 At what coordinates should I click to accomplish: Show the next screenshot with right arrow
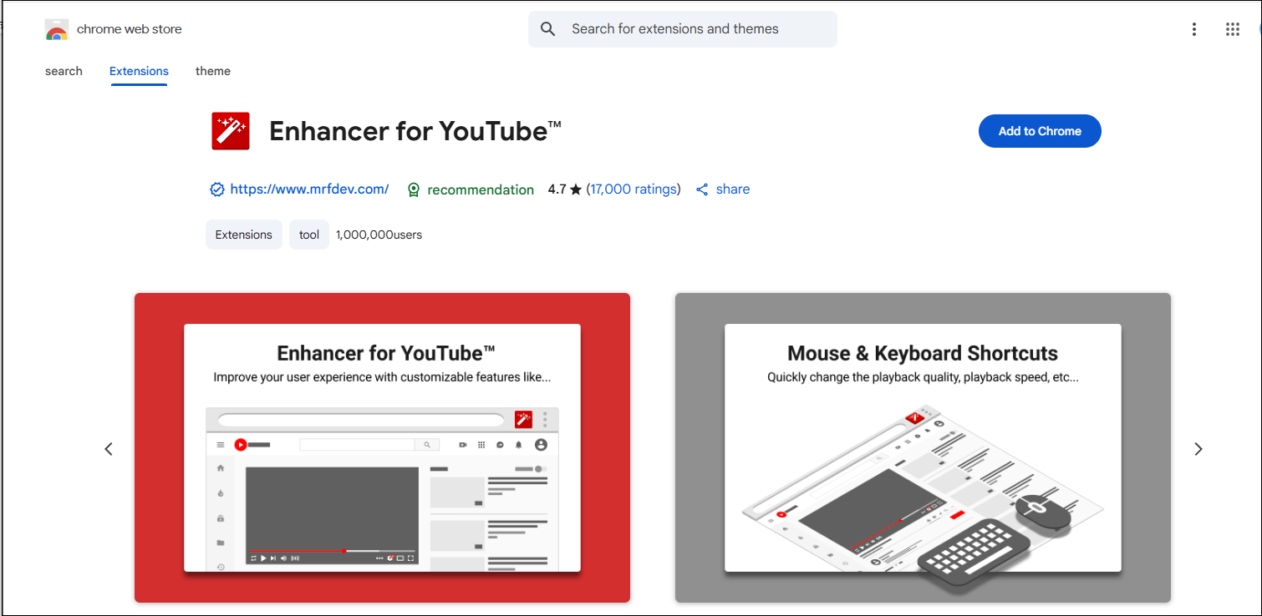point(1198,449)
